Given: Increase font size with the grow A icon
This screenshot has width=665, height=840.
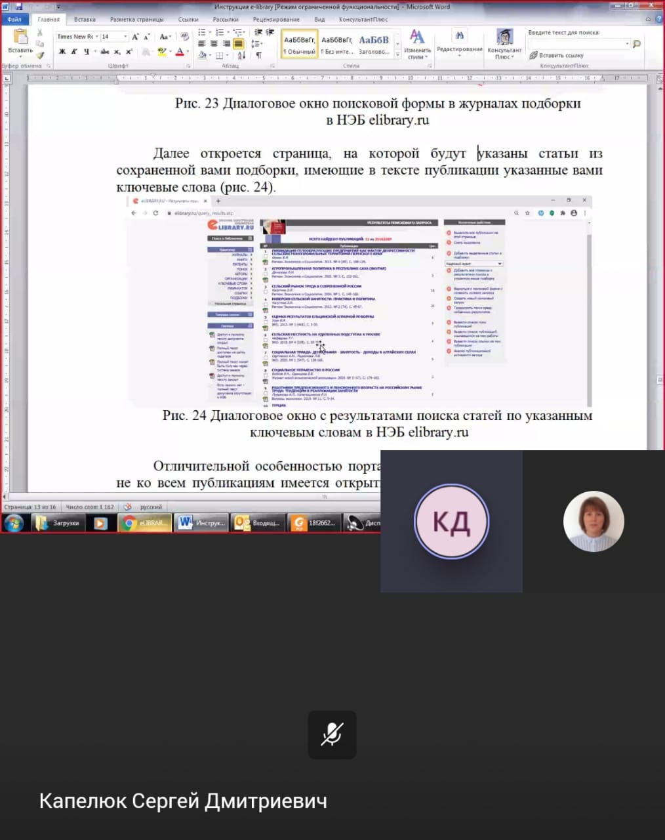Looking at the screenshot, I should tap(135, 37).
